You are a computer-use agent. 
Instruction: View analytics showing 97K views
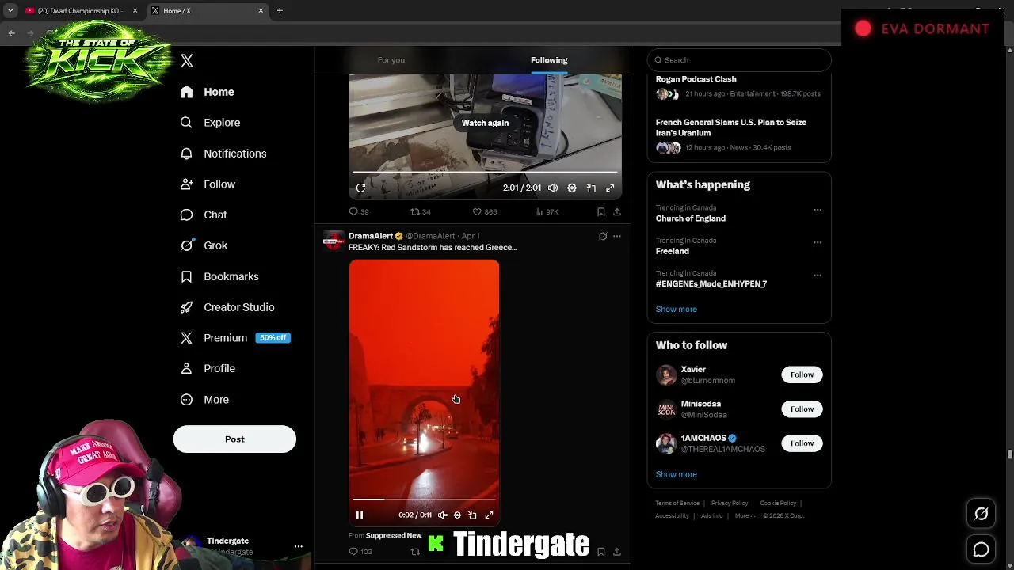click(547, 212)
